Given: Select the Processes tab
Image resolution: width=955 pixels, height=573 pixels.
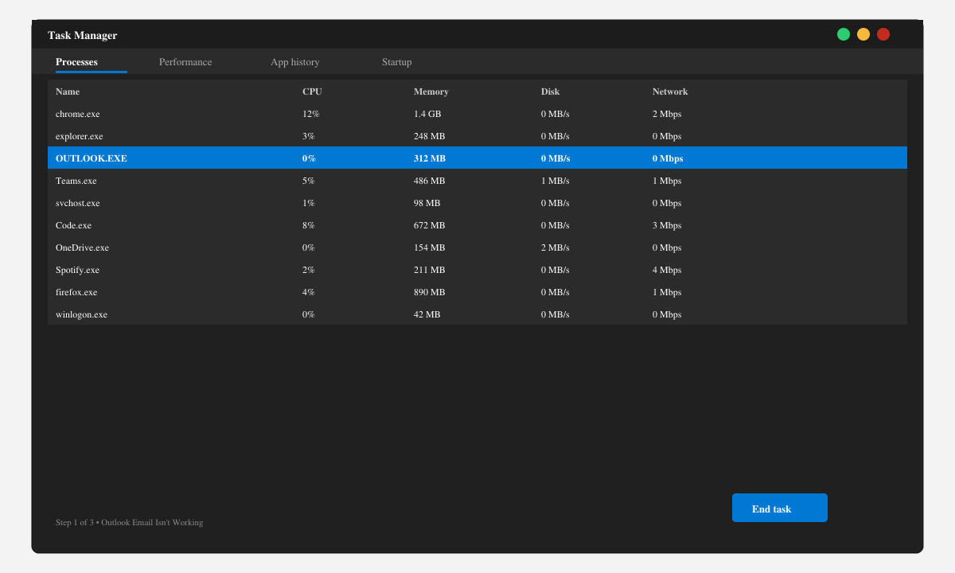Looking at the screenshot, I should click(x=76, y=62).
